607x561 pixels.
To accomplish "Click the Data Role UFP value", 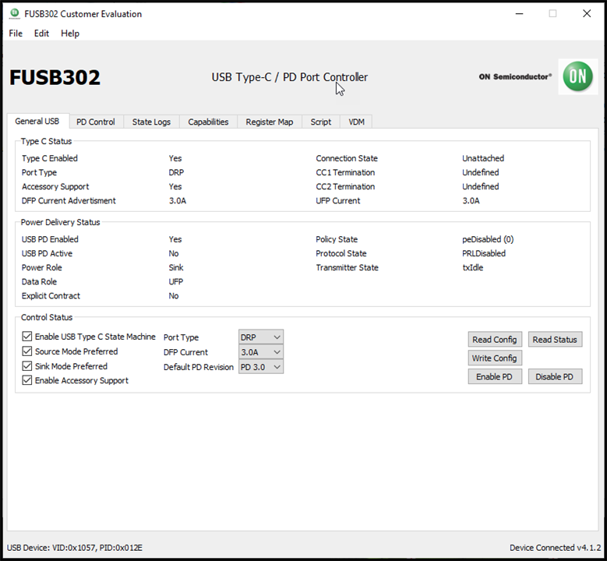I will (176, 281).
